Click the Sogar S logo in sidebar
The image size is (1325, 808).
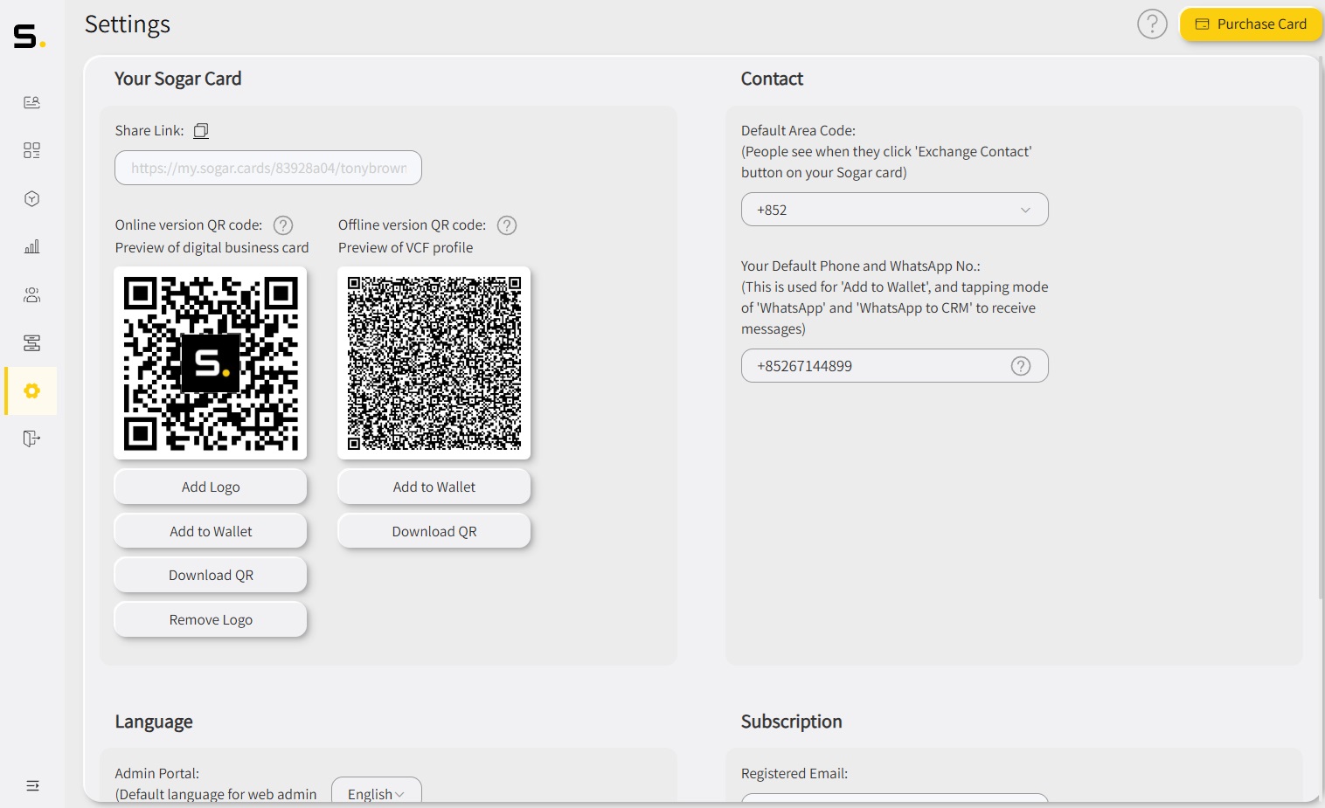[x=29, y=37]
